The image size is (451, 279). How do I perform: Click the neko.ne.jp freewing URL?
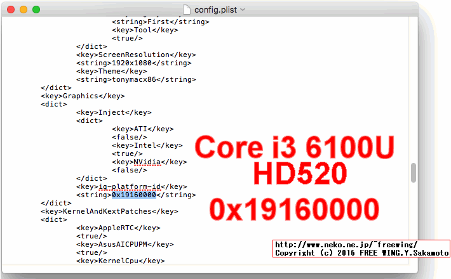coord(346,245)
